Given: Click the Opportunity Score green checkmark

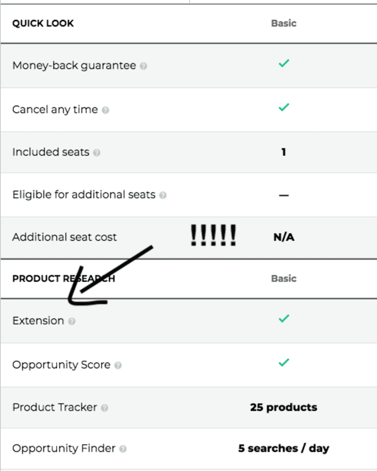Looking at the screenshot, I should pos(283,363).
